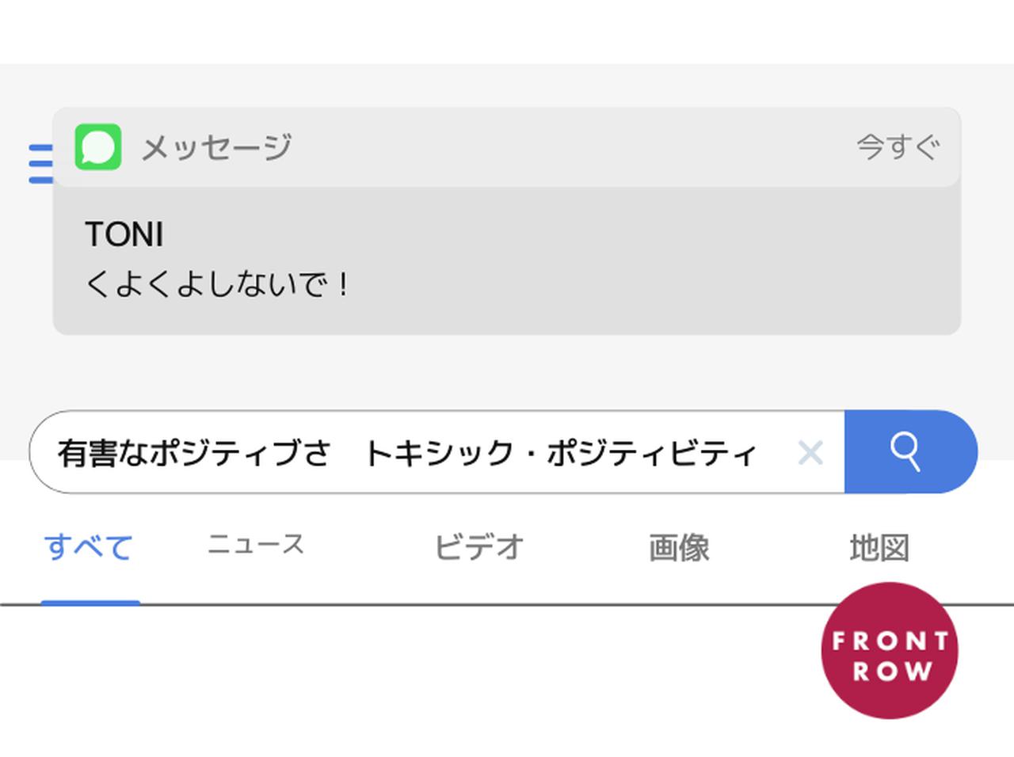1014x757 pixels.
Task: Select the circular red FRONT ROW badge
Action: point(889,651)
